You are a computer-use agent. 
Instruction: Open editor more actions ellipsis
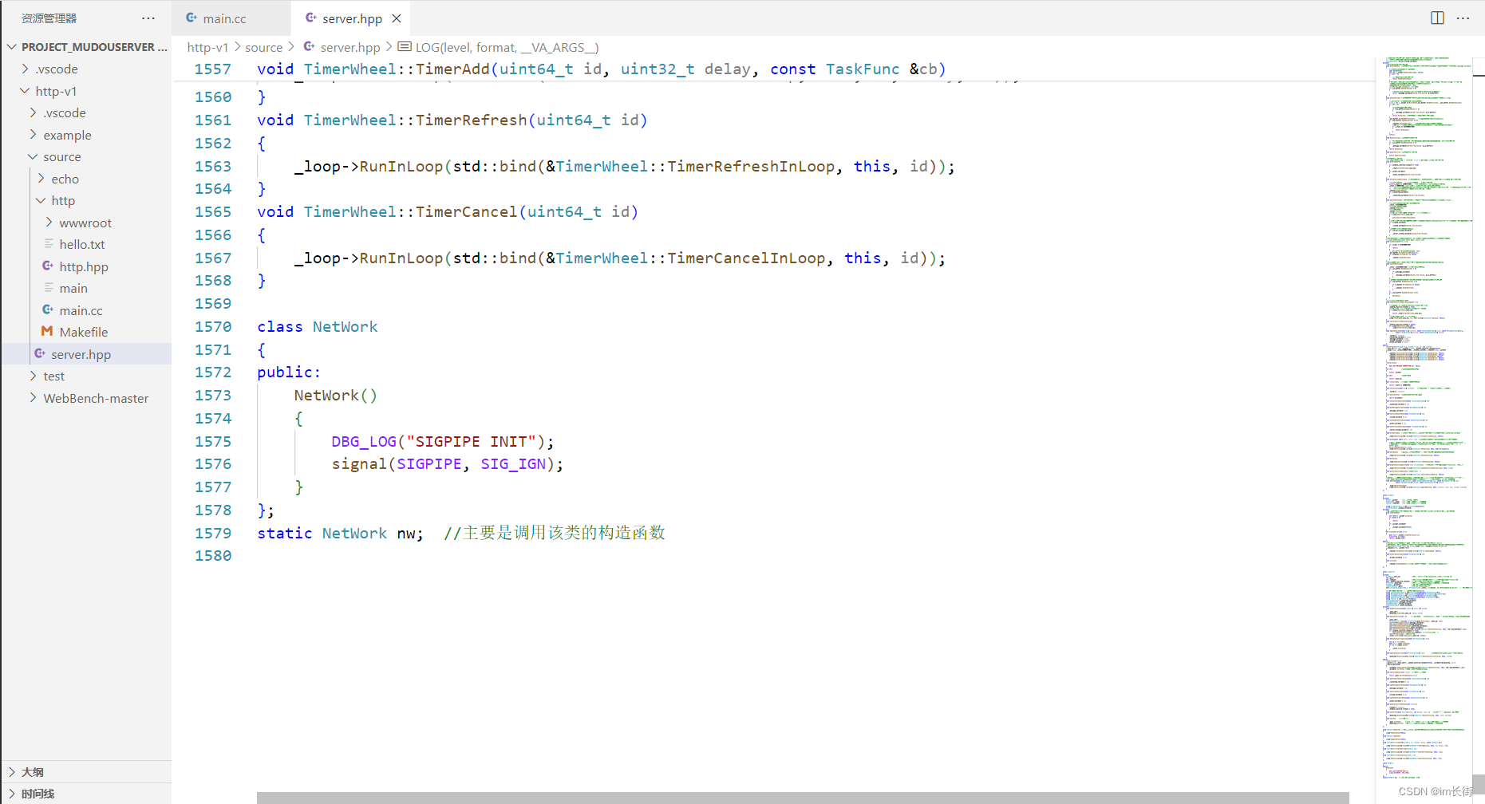tap(1463, 18)
